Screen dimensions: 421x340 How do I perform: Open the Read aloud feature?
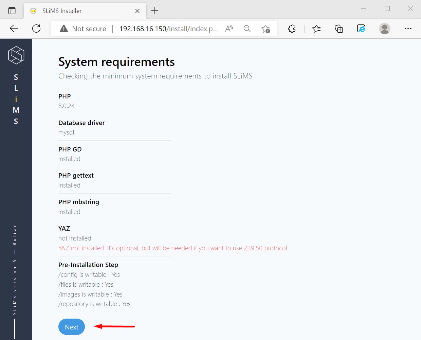229,29
